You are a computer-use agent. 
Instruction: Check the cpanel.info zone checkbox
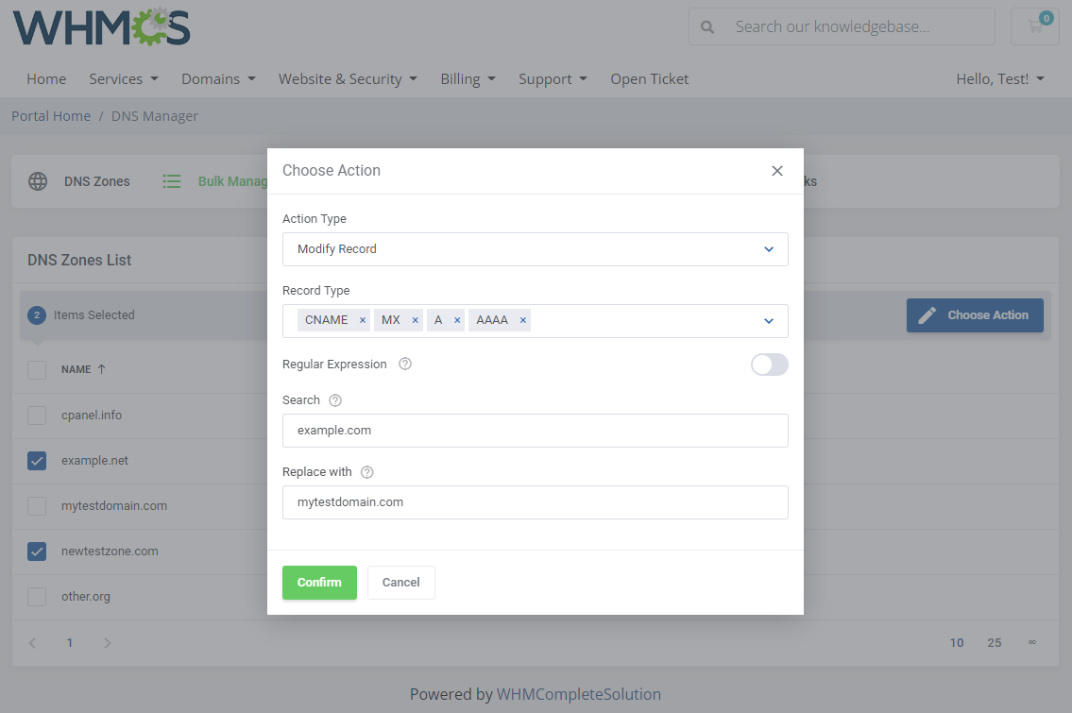coord(36,415)
